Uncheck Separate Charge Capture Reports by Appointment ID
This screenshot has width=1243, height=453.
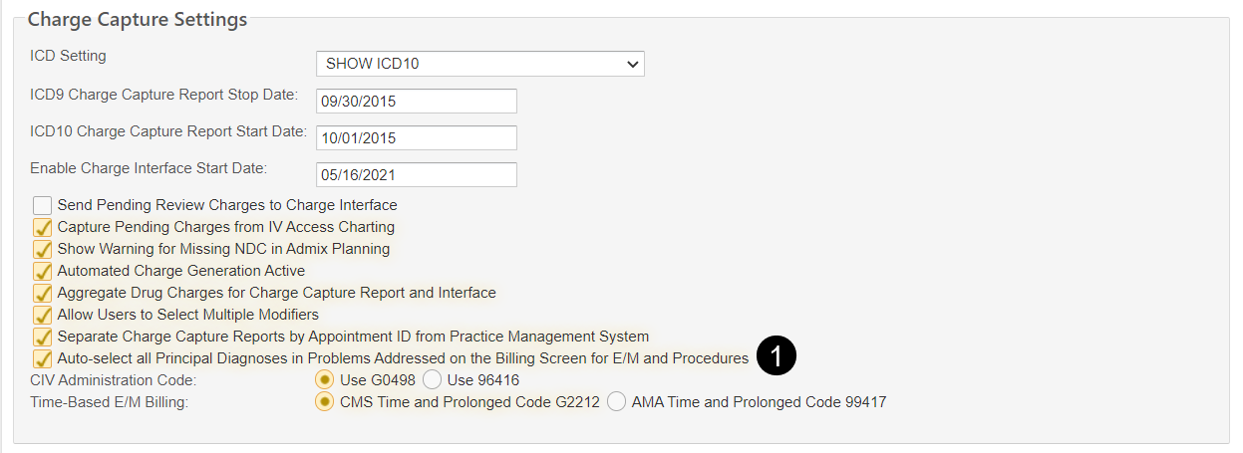42,338
